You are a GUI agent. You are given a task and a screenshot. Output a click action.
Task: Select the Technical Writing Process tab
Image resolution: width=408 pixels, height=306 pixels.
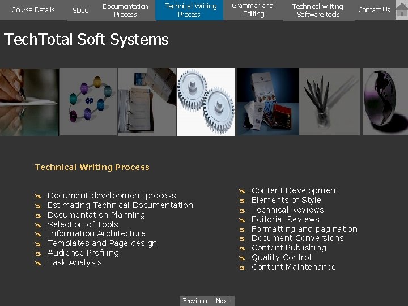tap(189, 10)
